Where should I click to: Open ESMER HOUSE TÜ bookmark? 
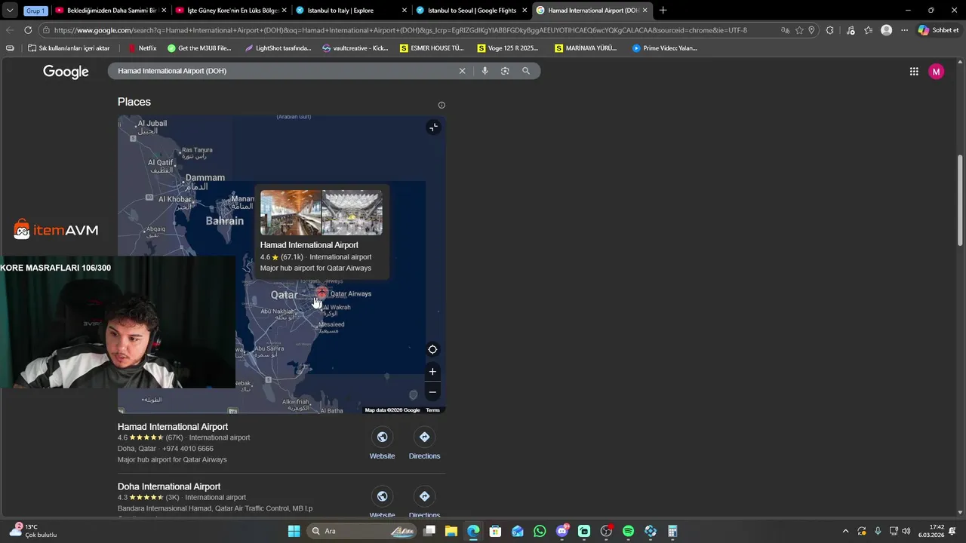tap(432, 48)
